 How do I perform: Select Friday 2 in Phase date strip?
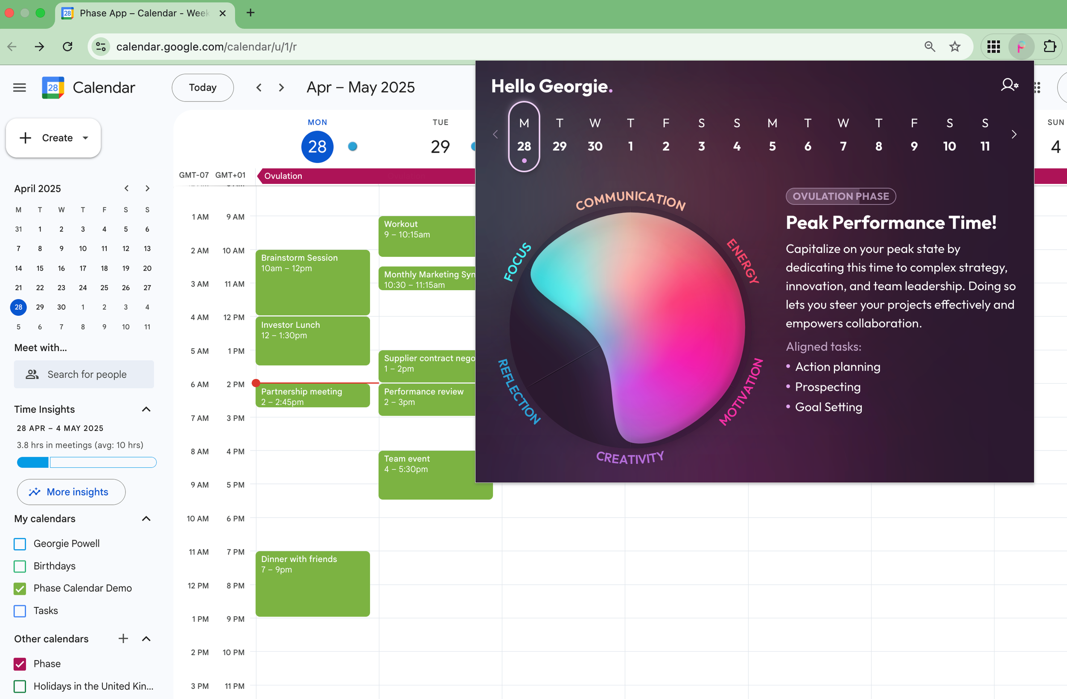click(666, 135)
